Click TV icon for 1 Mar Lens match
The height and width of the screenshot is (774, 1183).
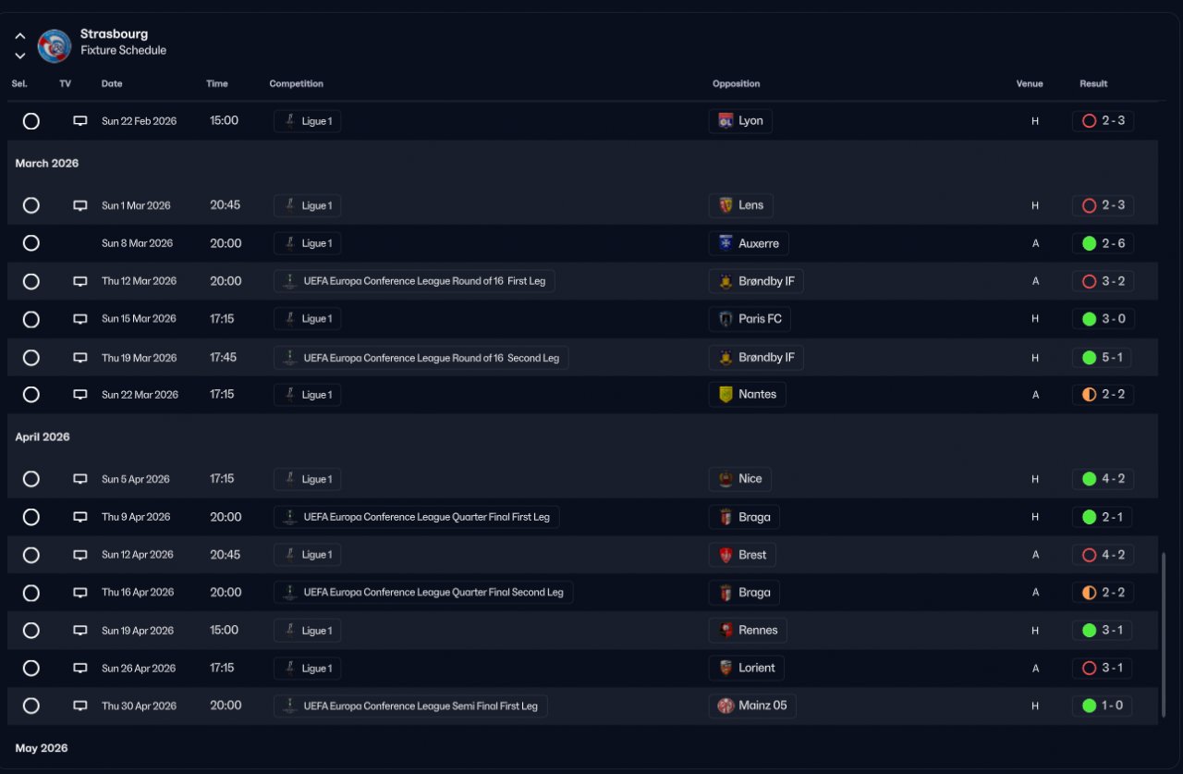(x=80, y=205)
